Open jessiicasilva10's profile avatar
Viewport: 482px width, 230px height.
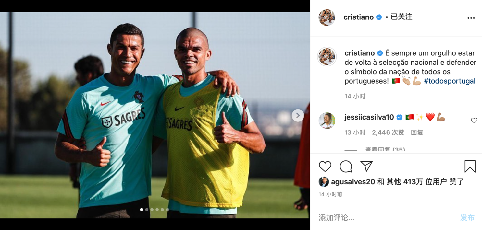(x=327, y=121)
